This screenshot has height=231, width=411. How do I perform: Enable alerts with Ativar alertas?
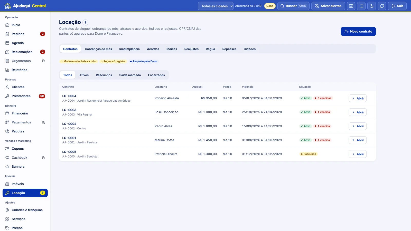(x=328, y=6)
